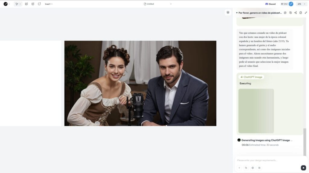Click the image generator tool icon

26,4
